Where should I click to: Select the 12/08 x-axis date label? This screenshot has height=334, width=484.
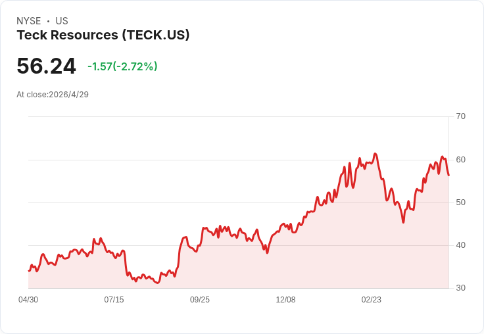point(285,300)
